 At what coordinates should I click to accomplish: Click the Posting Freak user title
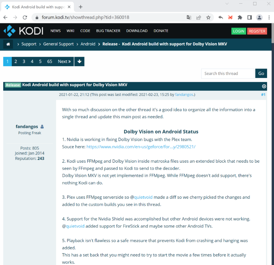pos(30,133)
